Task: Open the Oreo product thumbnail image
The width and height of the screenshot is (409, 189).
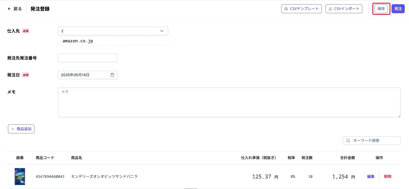Action: coord(20,177)
